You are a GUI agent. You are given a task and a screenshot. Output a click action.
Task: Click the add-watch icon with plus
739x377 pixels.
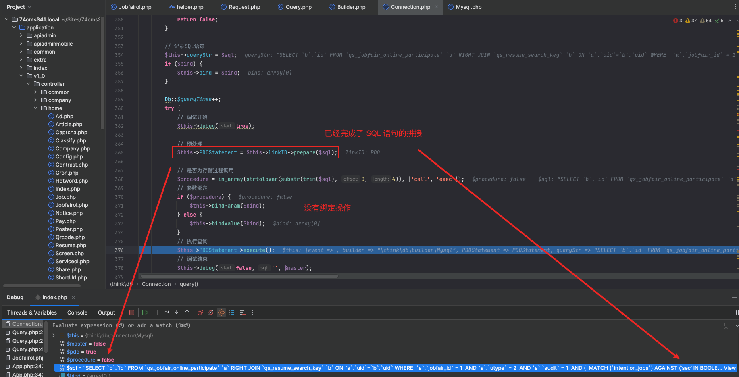(x=242, y=312)
